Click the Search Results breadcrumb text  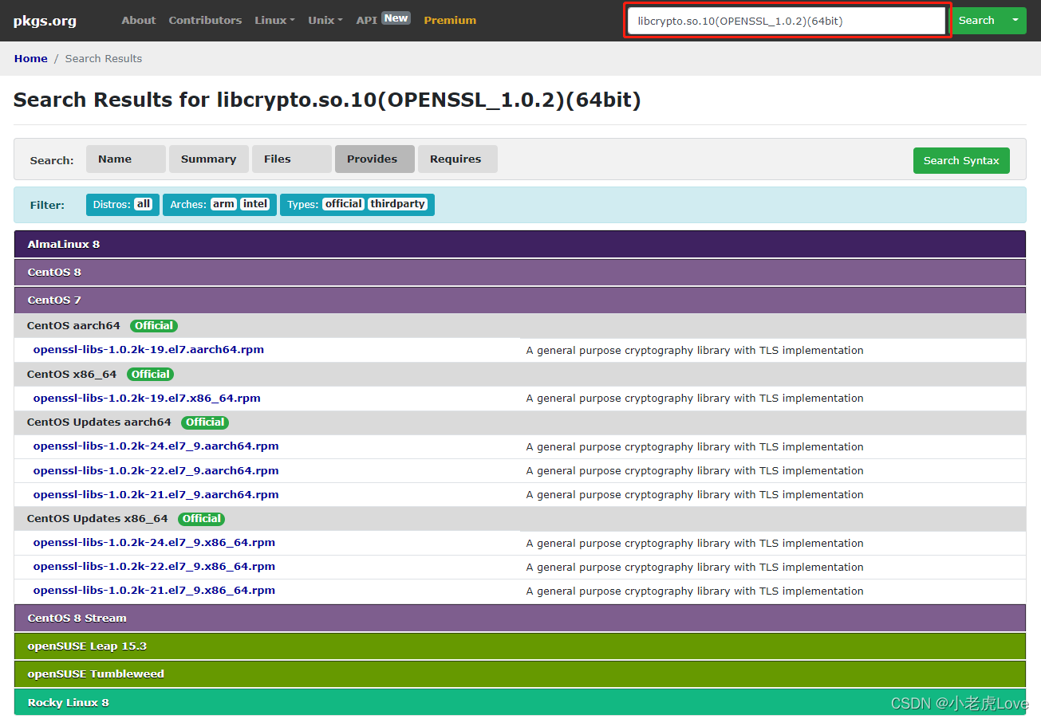[x=104, y=58]
